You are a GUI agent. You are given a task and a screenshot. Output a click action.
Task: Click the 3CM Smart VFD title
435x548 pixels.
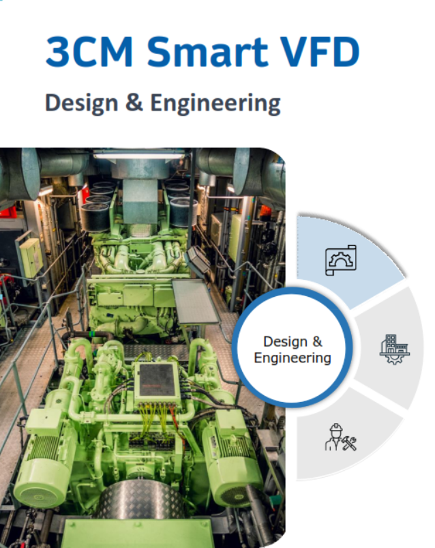[x=202, y=53]
